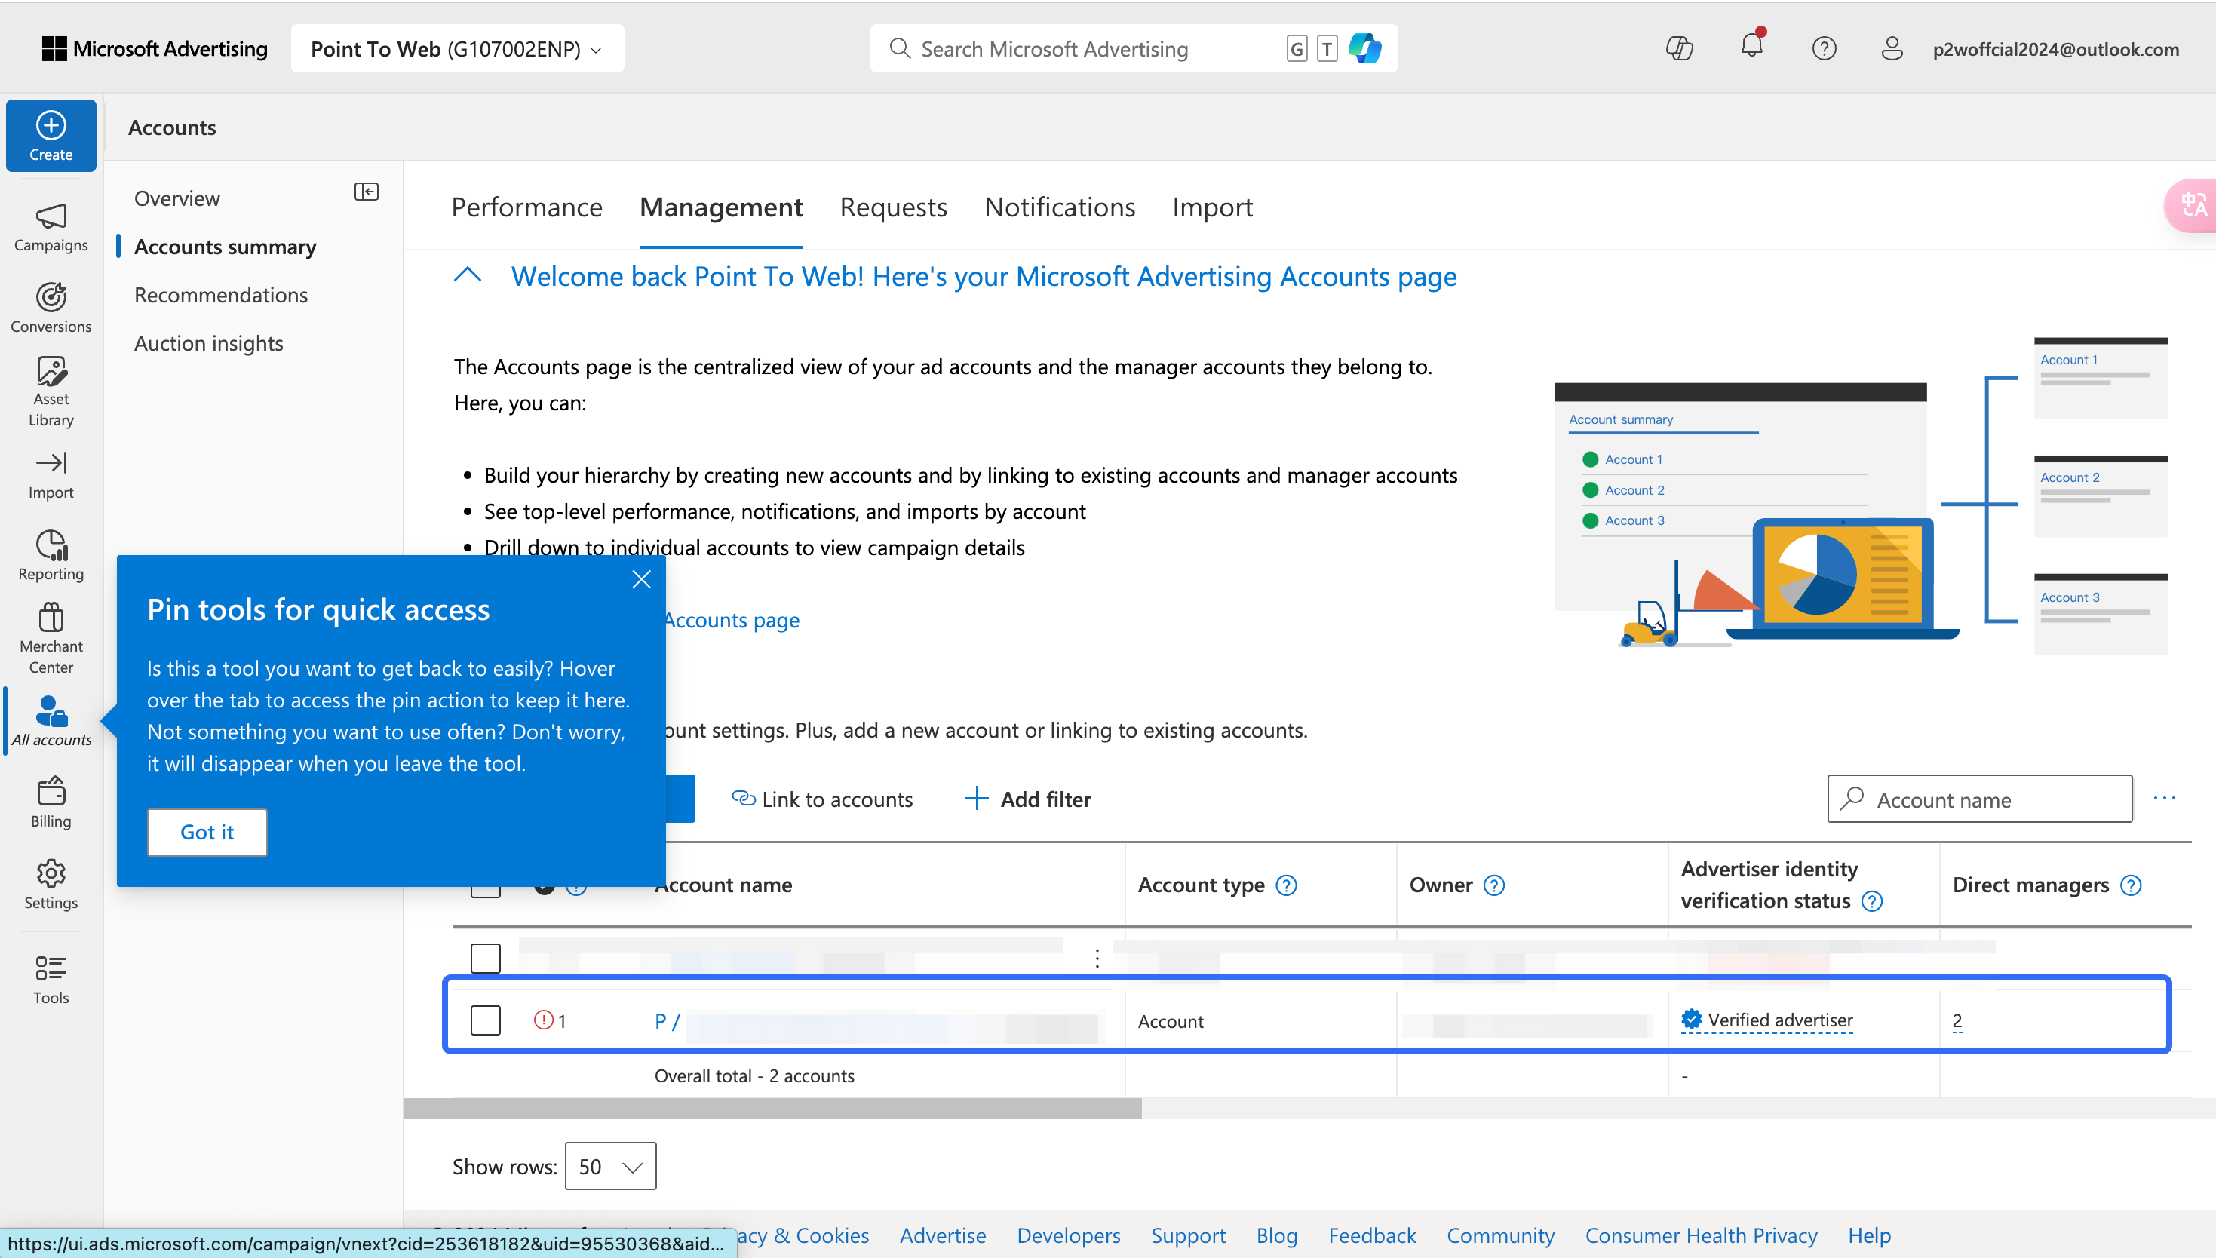This screenshot has height=1258, width=2216.
Task: Open the Developers footer link
Action: tap(1069, 1235)
